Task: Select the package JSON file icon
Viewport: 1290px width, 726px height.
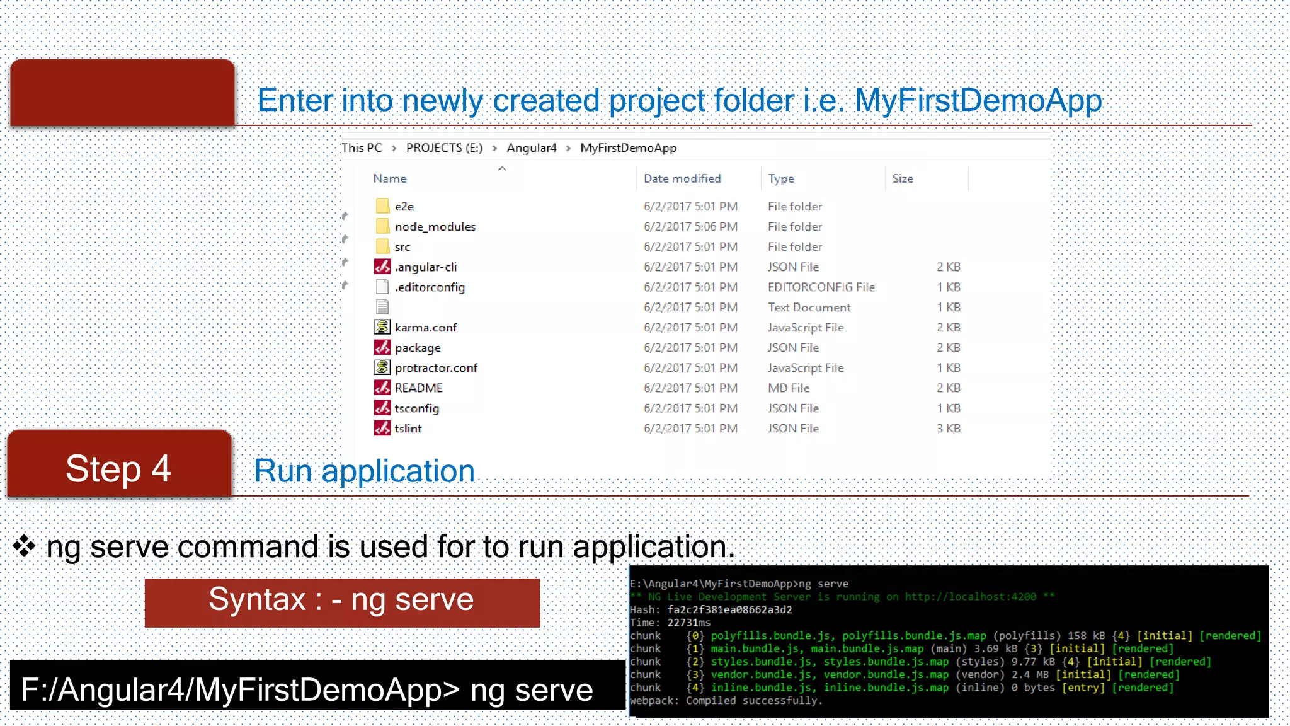Action: (x=382, y=347)
